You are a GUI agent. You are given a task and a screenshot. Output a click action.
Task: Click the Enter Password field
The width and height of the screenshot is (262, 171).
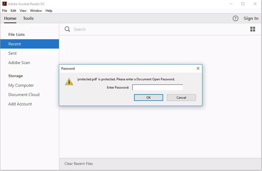pyautogui.click(x=158, y=88)
